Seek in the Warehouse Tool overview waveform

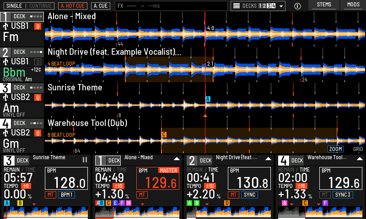[x=321, y=212]
